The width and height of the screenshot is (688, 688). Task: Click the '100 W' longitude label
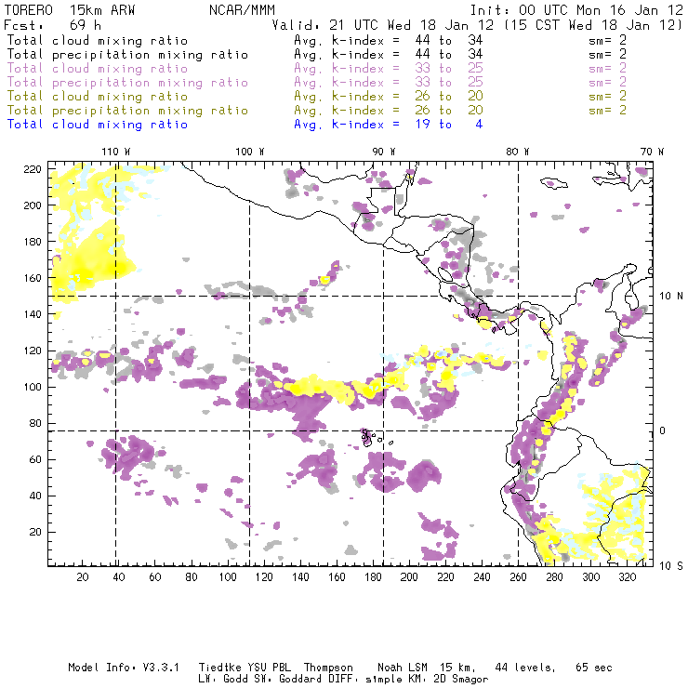(x=250, y=152)
